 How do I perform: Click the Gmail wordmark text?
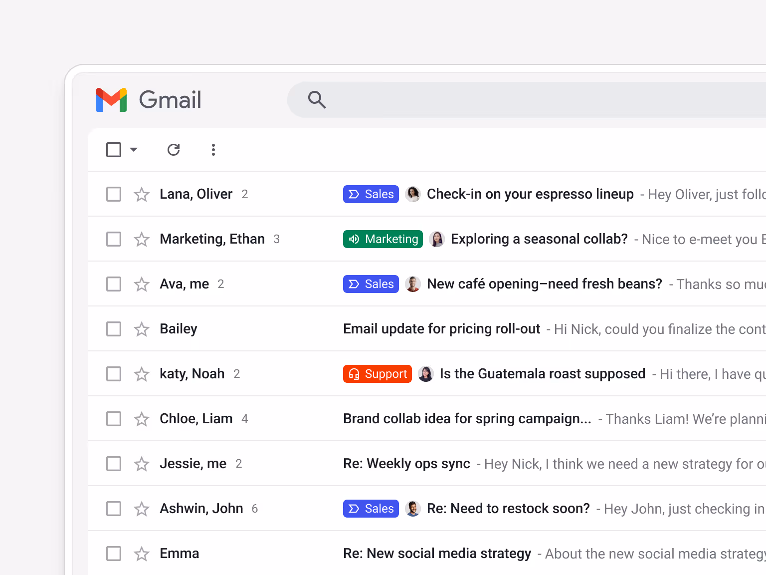(x=170, y=100)
